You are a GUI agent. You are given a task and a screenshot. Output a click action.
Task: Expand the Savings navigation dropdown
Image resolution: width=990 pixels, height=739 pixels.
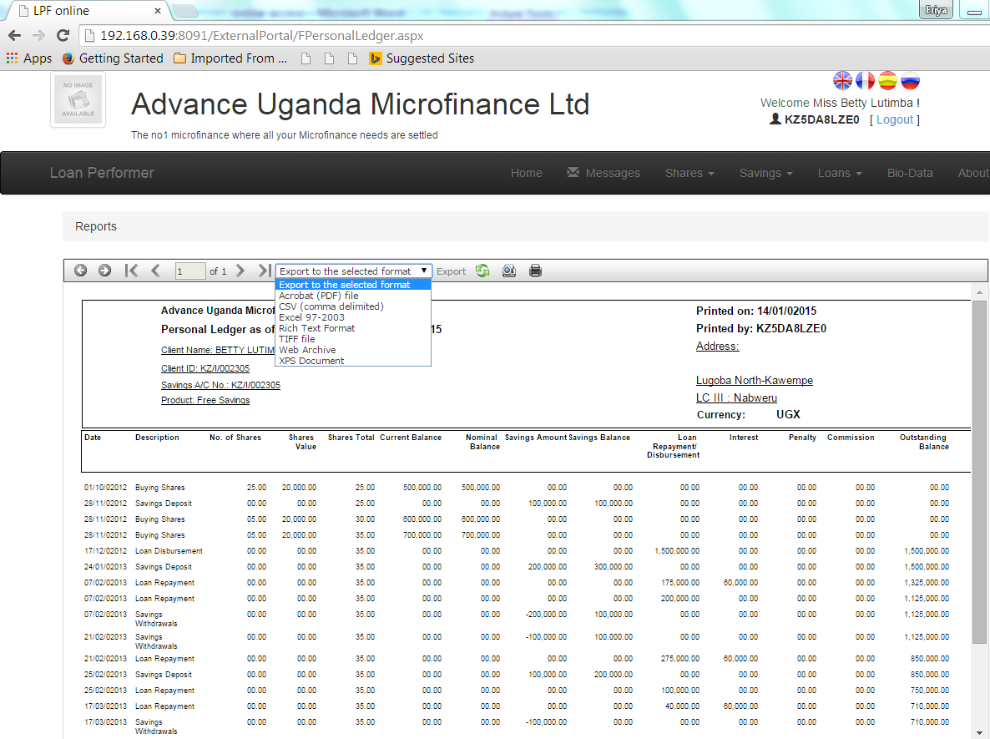pyautogui.click(x=765, y=173)
